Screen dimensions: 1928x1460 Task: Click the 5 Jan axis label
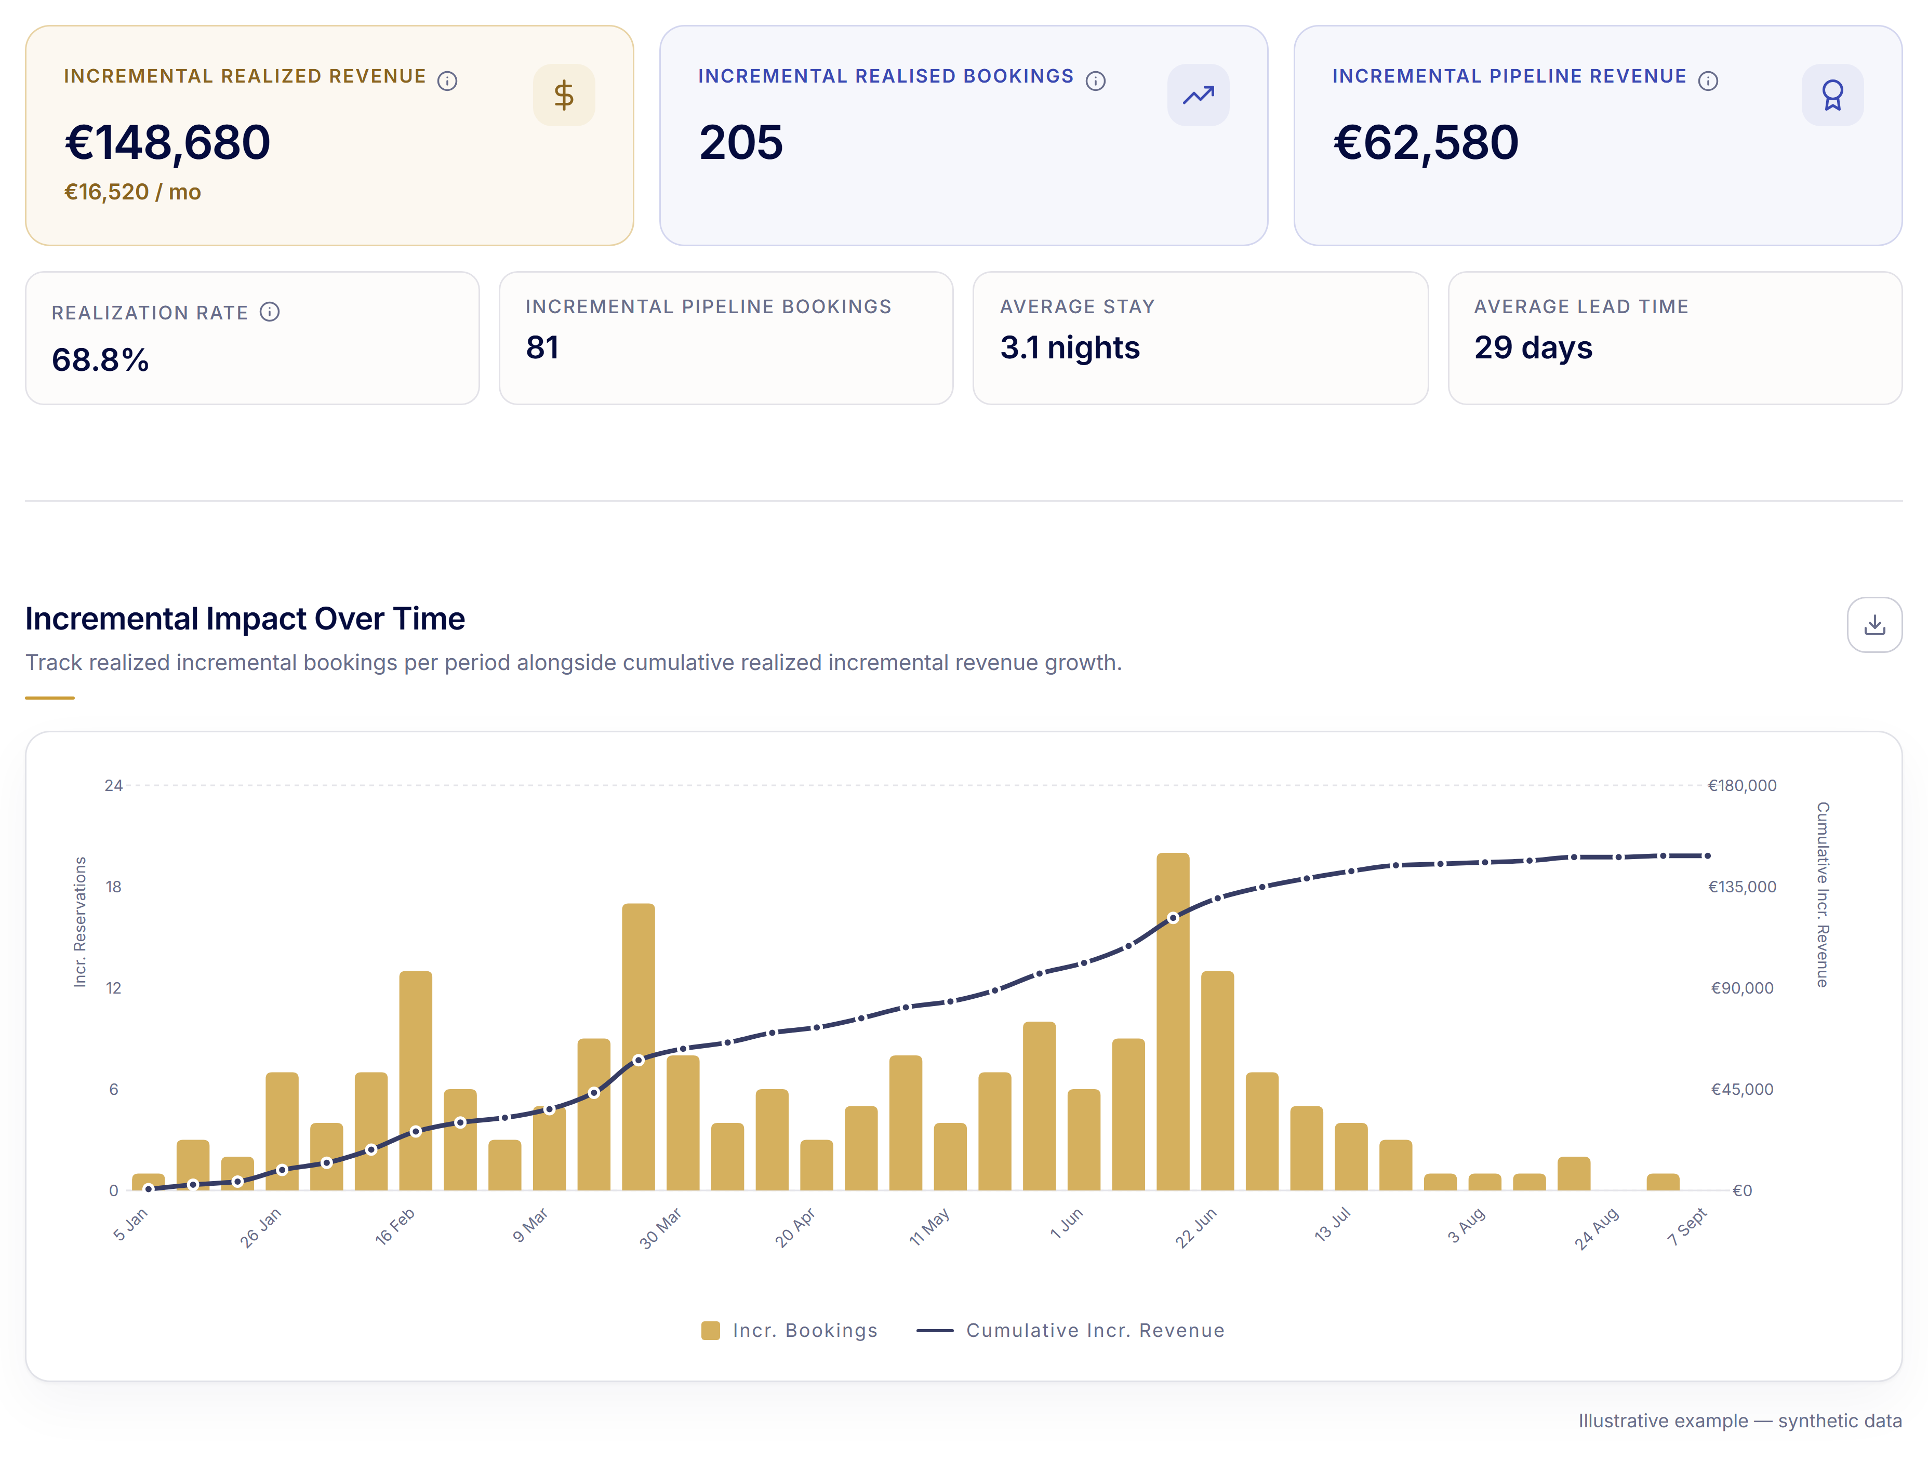[131, 1224]
